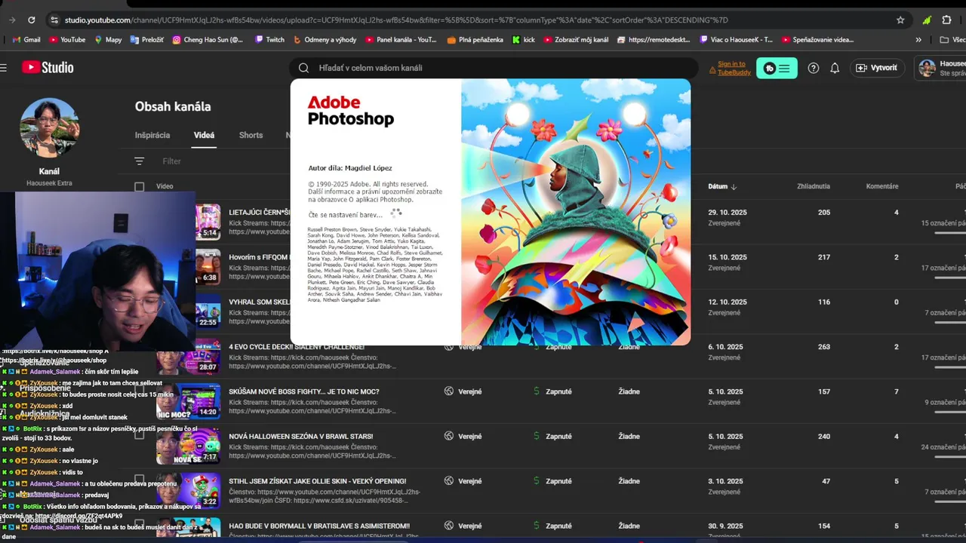Open the Cheng Hao Sun Instagram bookmark
The image size is (966, 543).
[x=208, y=39]
